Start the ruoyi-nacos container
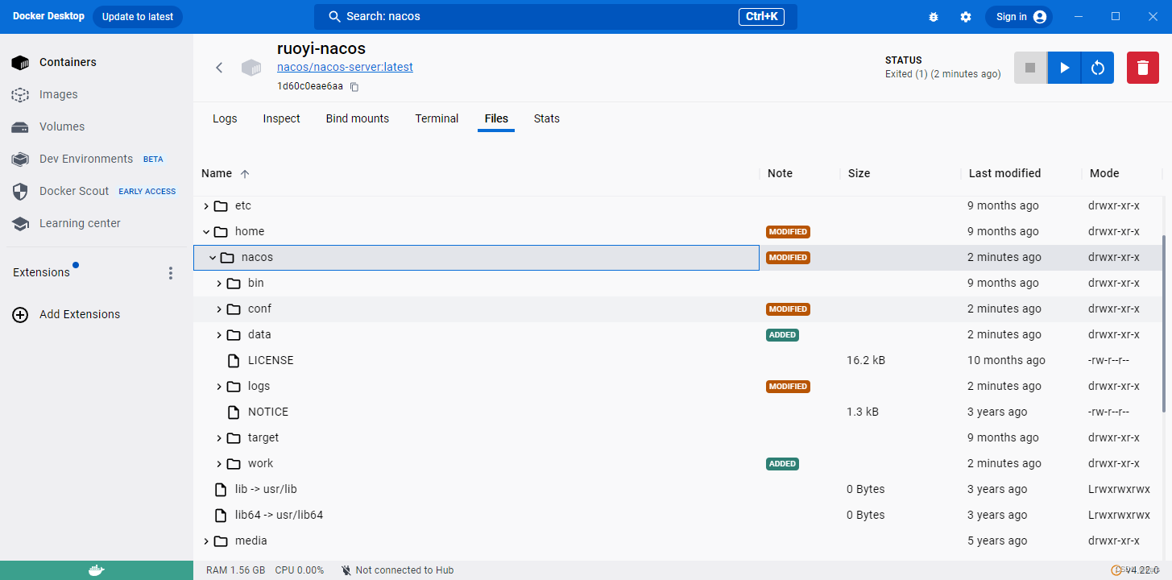 coord(1063,68)
